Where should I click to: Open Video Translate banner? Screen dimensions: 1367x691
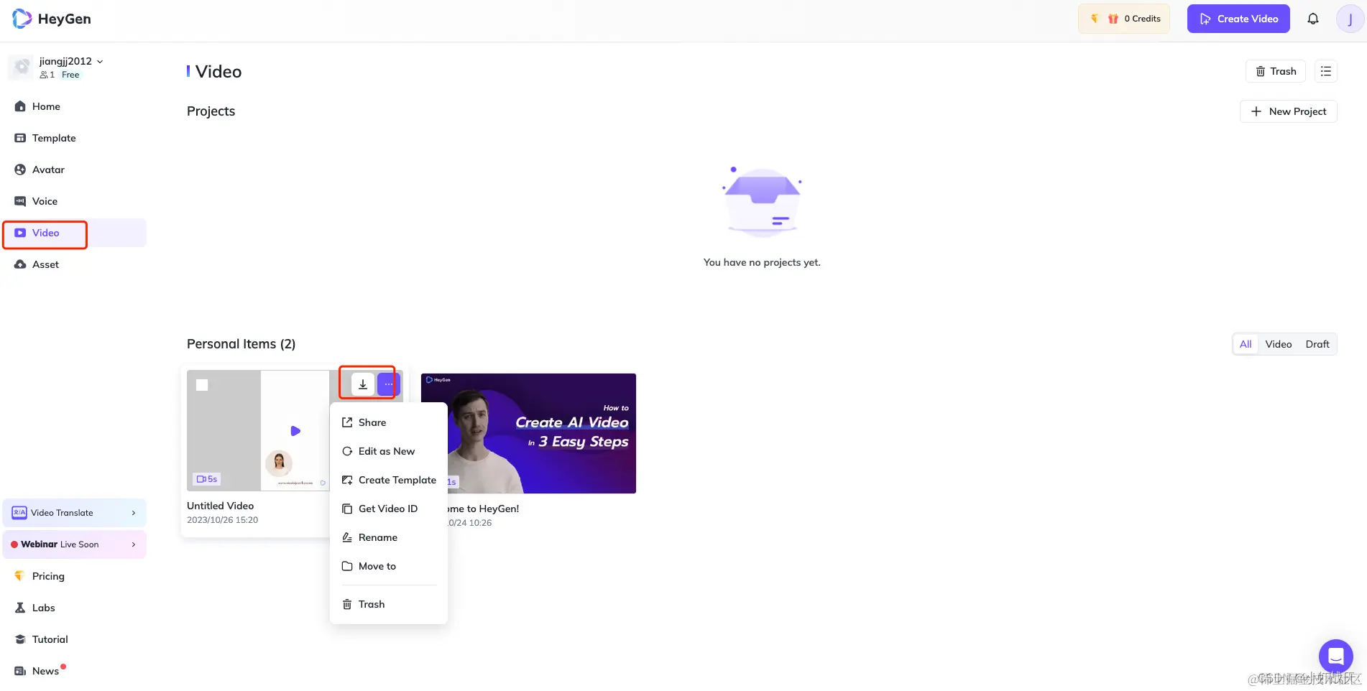point(74,513)
